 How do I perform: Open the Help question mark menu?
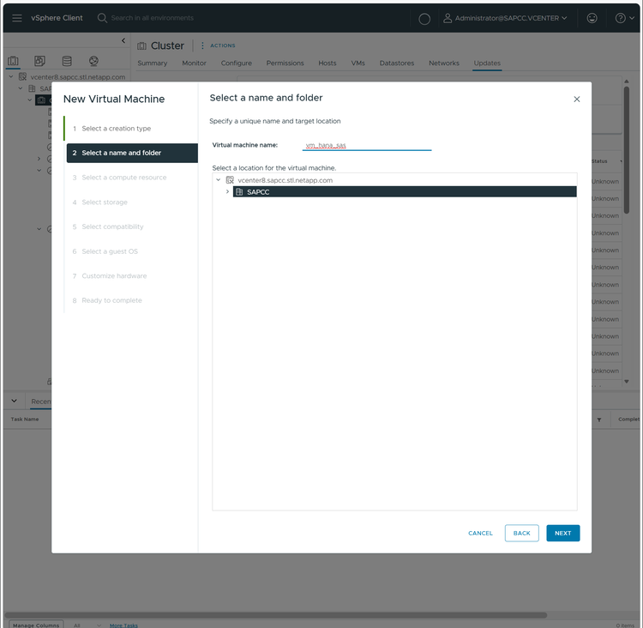pos(624,18)
